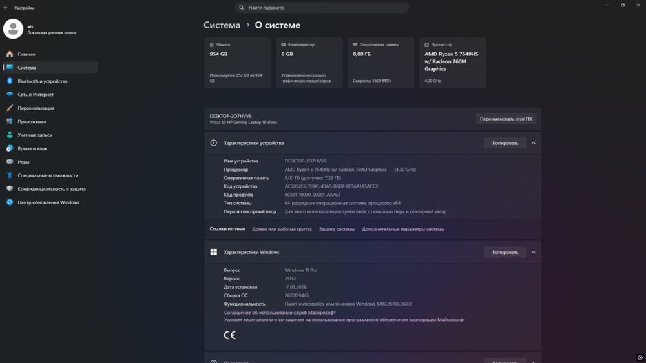The height and width of the screenshot is (363, 646).
Task: Select Учетные записи menu item
Action: coord(50,135)
